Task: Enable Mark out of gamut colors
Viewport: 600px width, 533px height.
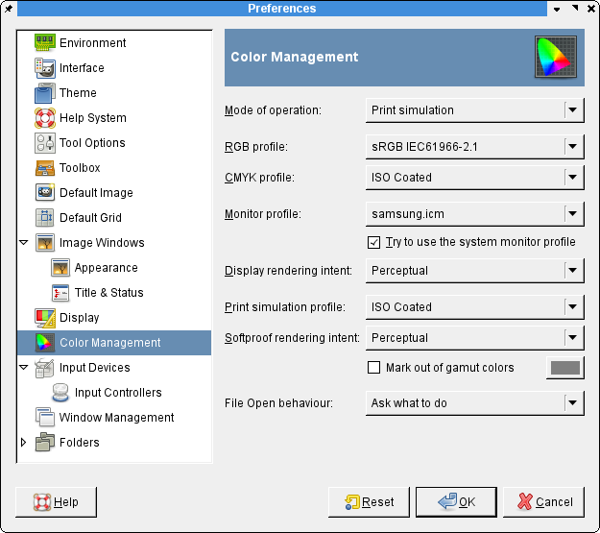Action: click(x=374, y=368)
